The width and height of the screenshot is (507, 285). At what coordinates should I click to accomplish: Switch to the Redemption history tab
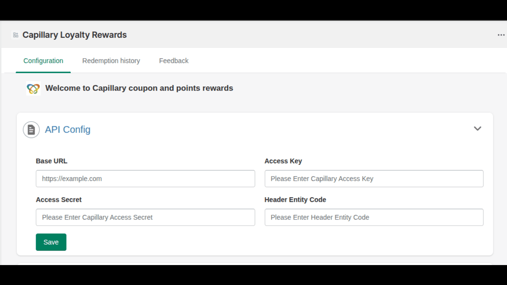click(111, 60)
